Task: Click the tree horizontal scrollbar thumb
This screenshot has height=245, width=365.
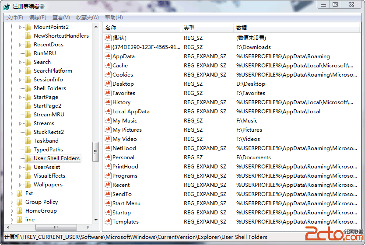Action: 56,227
